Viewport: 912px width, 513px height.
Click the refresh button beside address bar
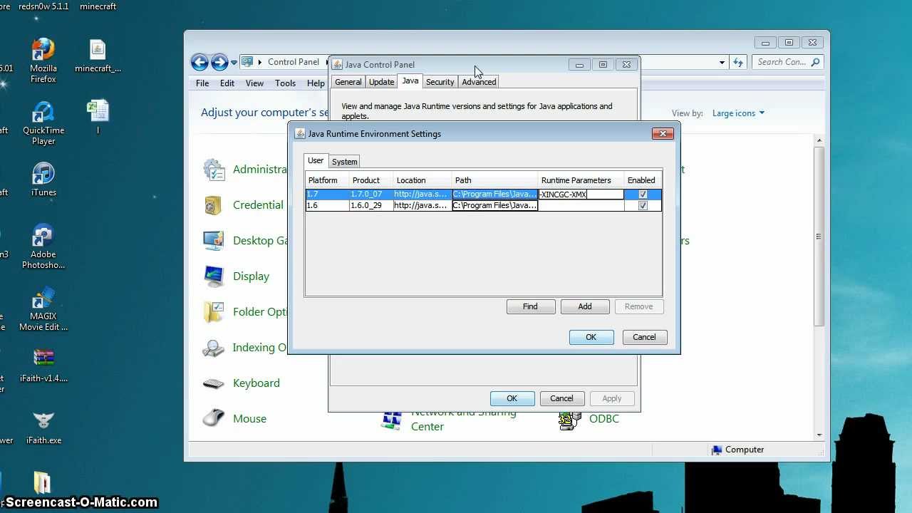[x=738, y=62]
